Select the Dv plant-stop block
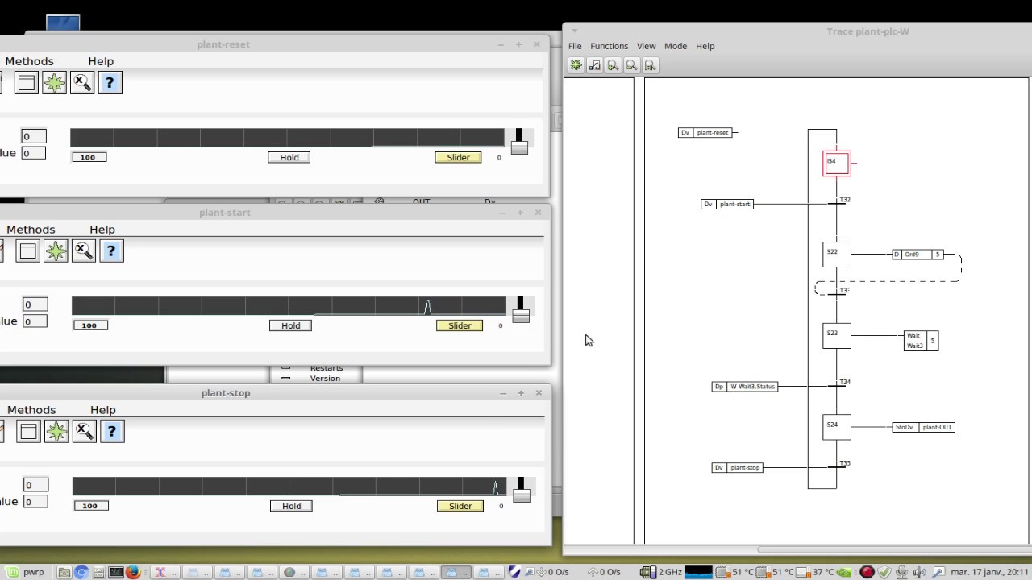 click(737, 467)
